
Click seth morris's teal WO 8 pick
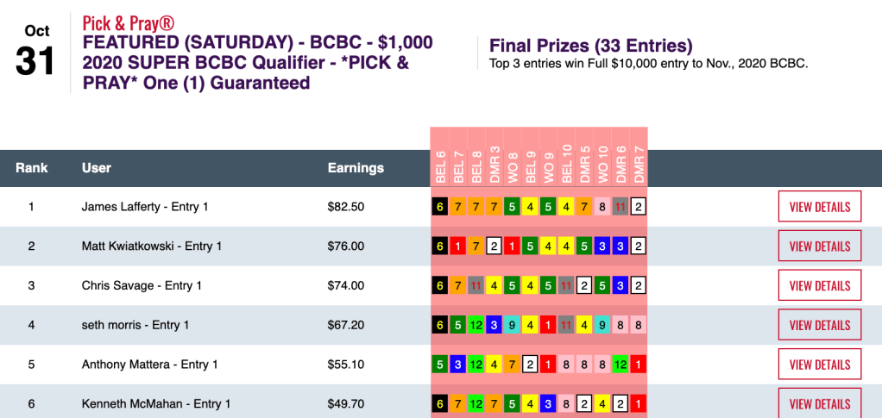click(x=512, y=325)
